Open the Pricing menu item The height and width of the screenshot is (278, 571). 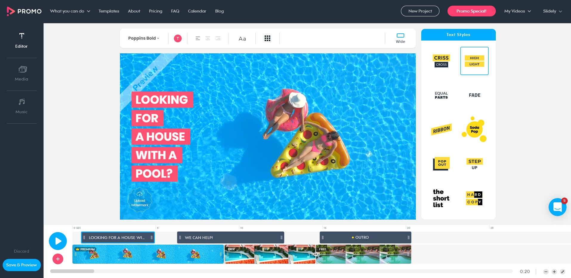pos(155,11)
